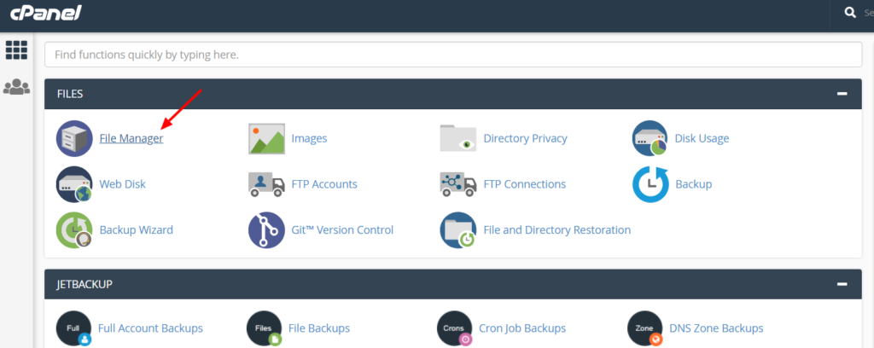
Task: Open the Directory Privacy link
Action: [525, 138]
